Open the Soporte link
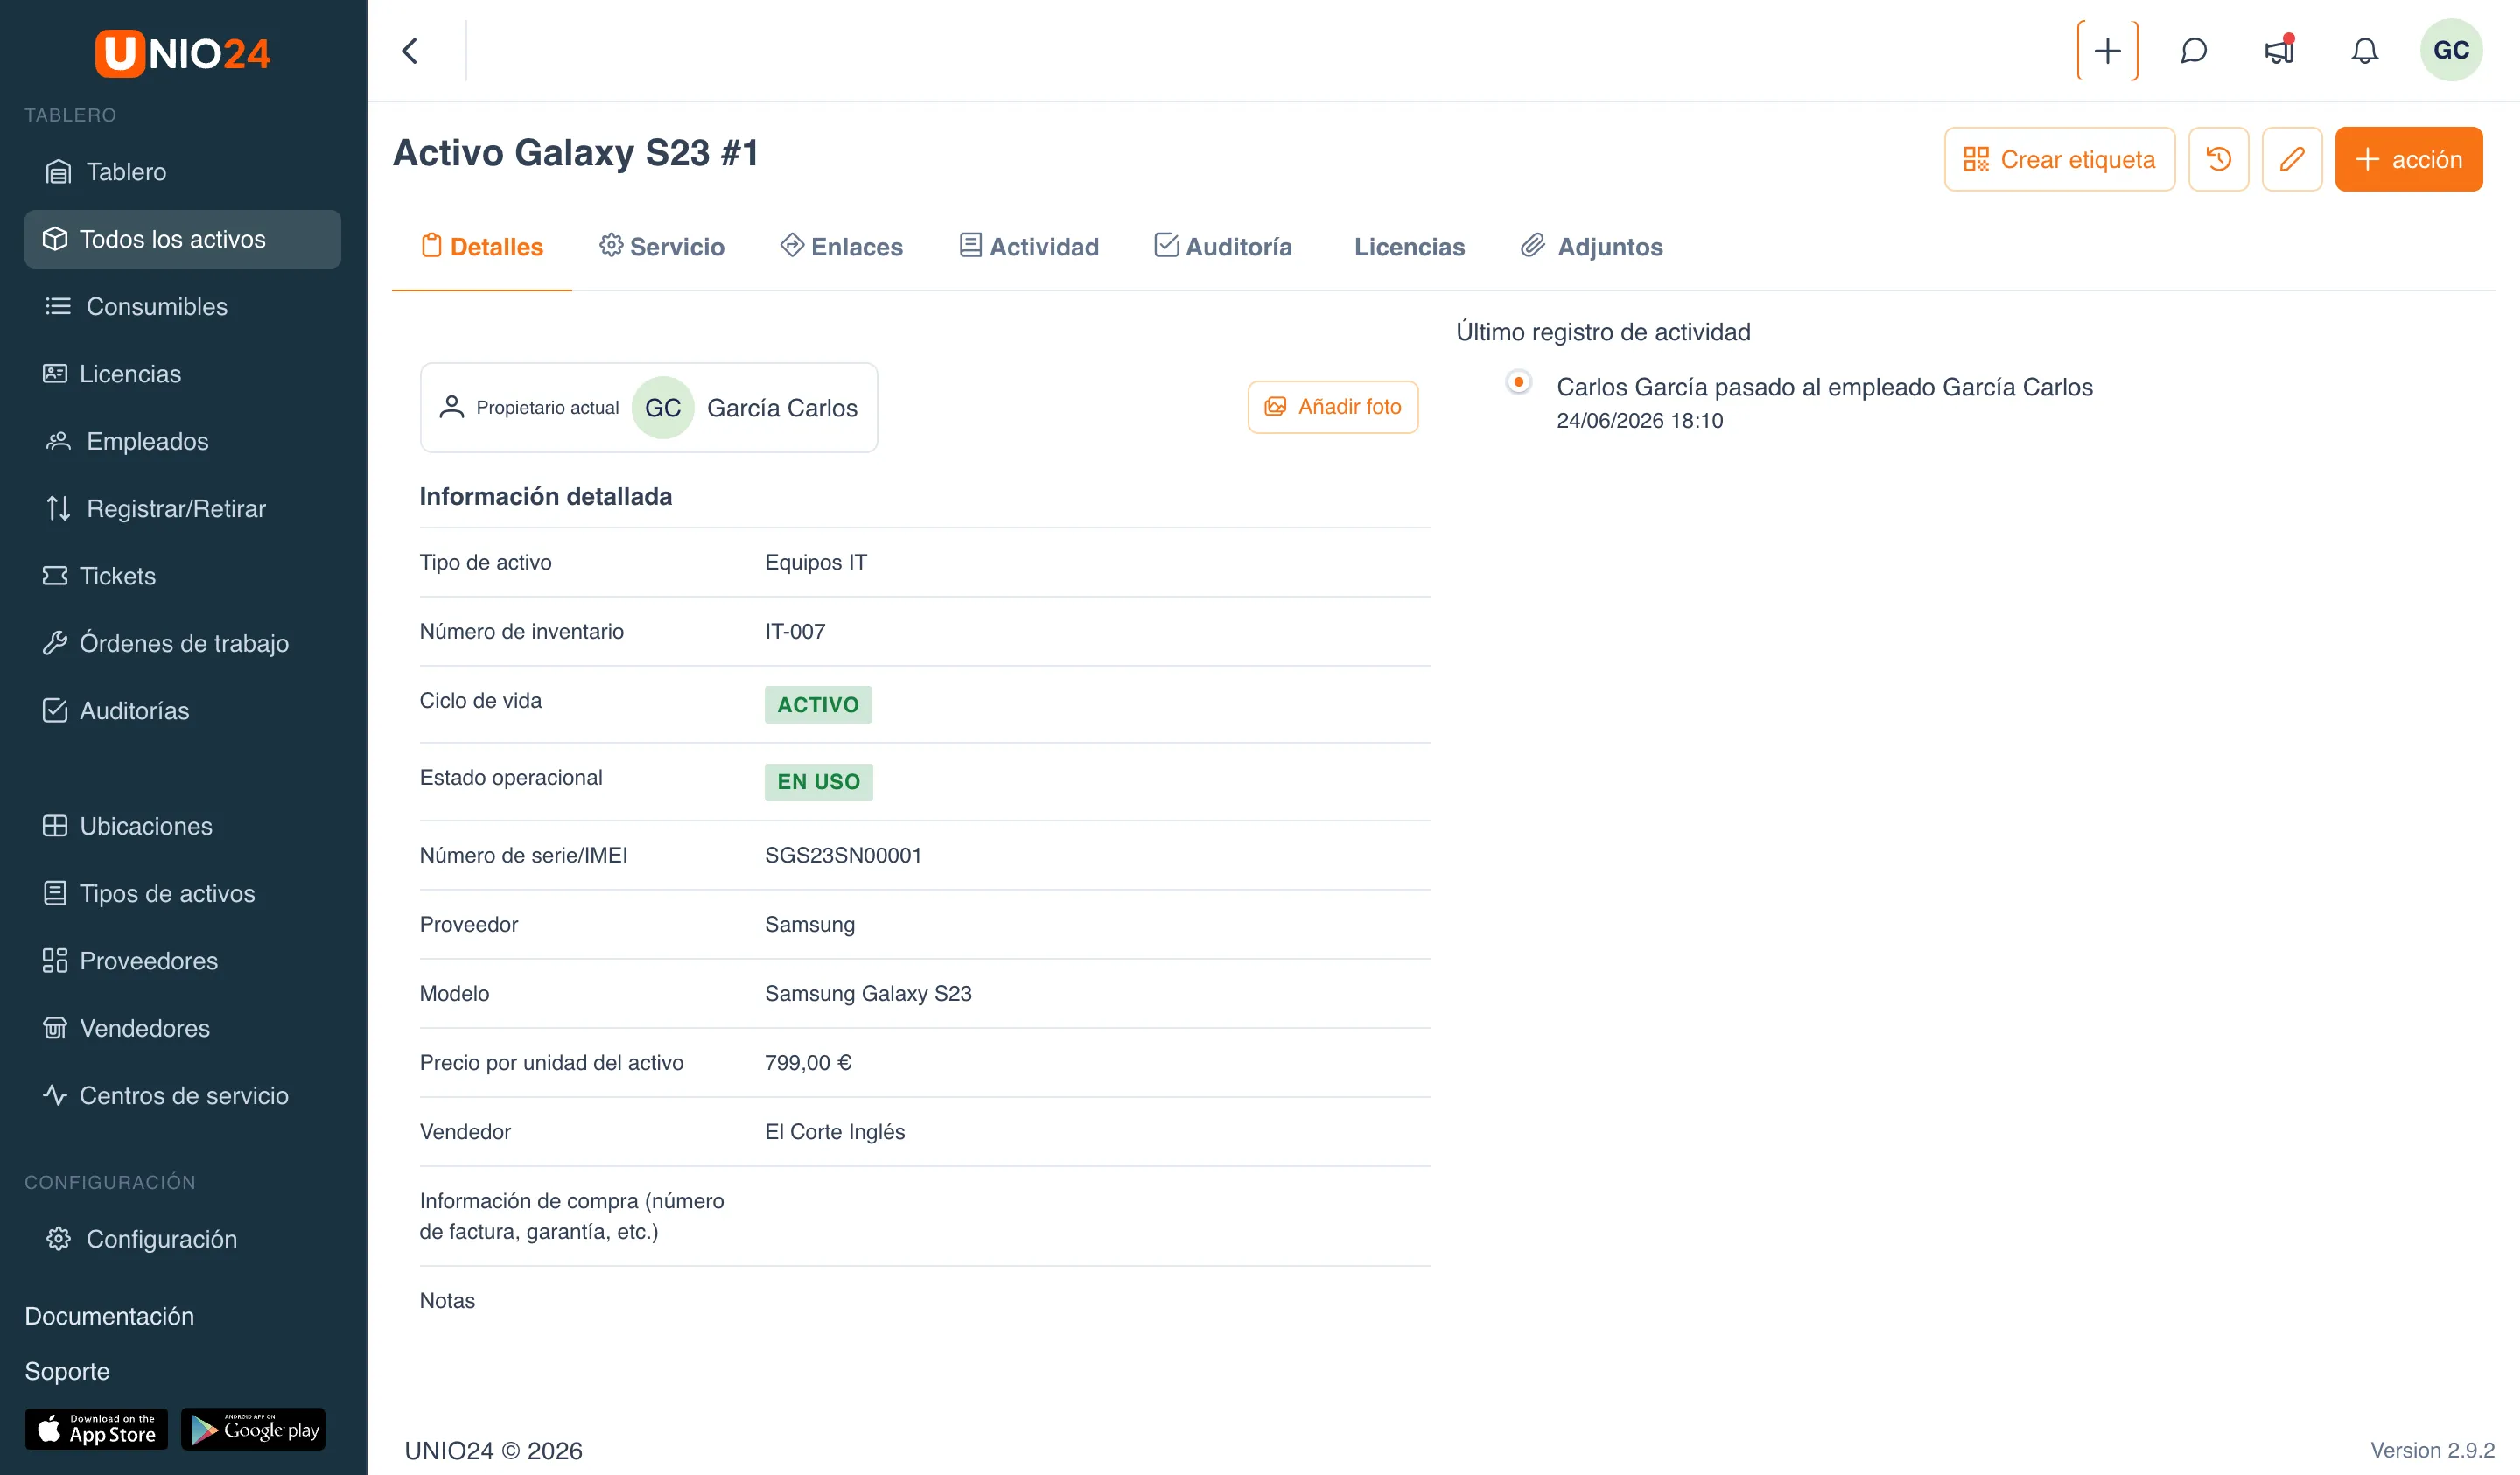The height and width of the screenshot is (1475, 2520). [x=67, y=1371]
